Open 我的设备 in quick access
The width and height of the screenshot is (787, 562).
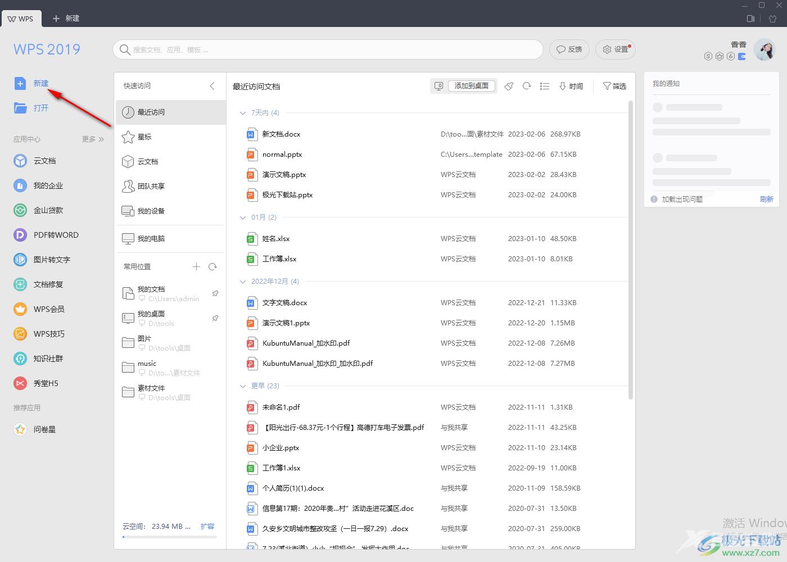pyautogui.click(x=171, y=211)
